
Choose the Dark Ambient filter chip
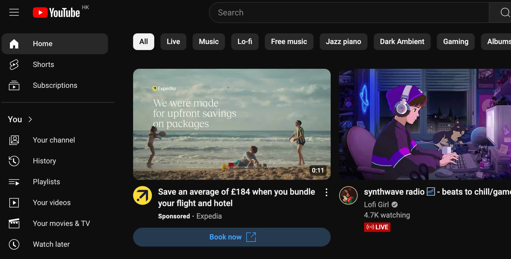click(x=402, y=42)
